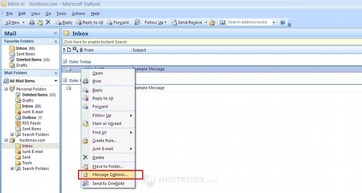Click the Move to Folder toolbar icon

point(40,23)
